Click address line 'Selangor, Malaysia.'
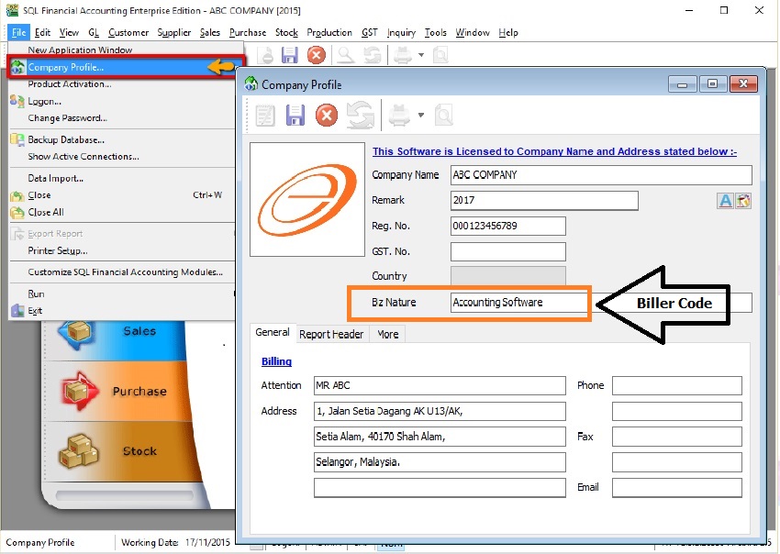Image resolution: width=780 pixels, height=554 pixels. [x=440, y=462]
